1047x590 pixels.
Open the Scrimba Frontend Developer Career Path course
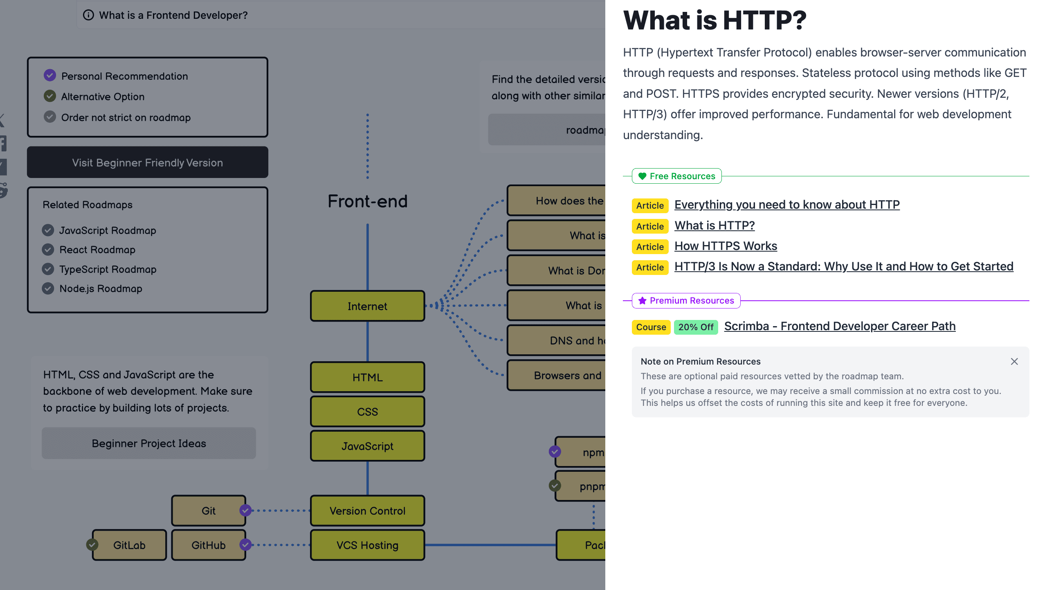pyautogui.click(x=840, y=326)
